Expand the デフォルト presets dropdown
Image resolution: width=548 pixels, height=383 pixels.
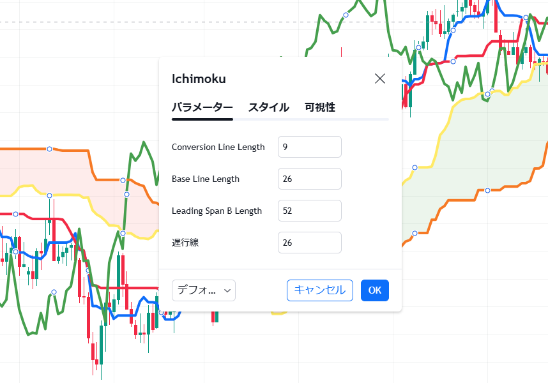203,290
